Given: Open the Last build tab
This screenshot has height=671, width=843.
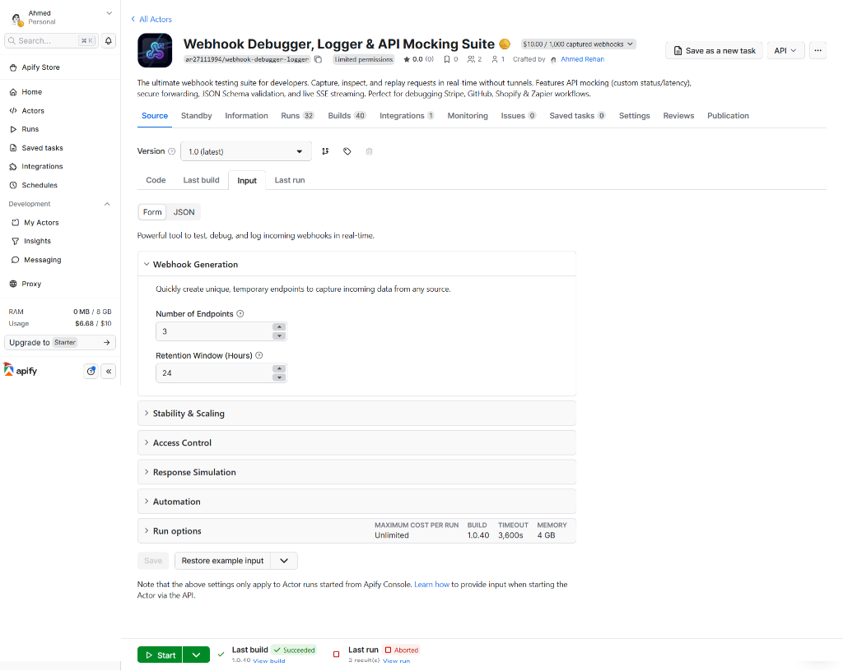Looking at the screenshot, I should tap(200, 179).
